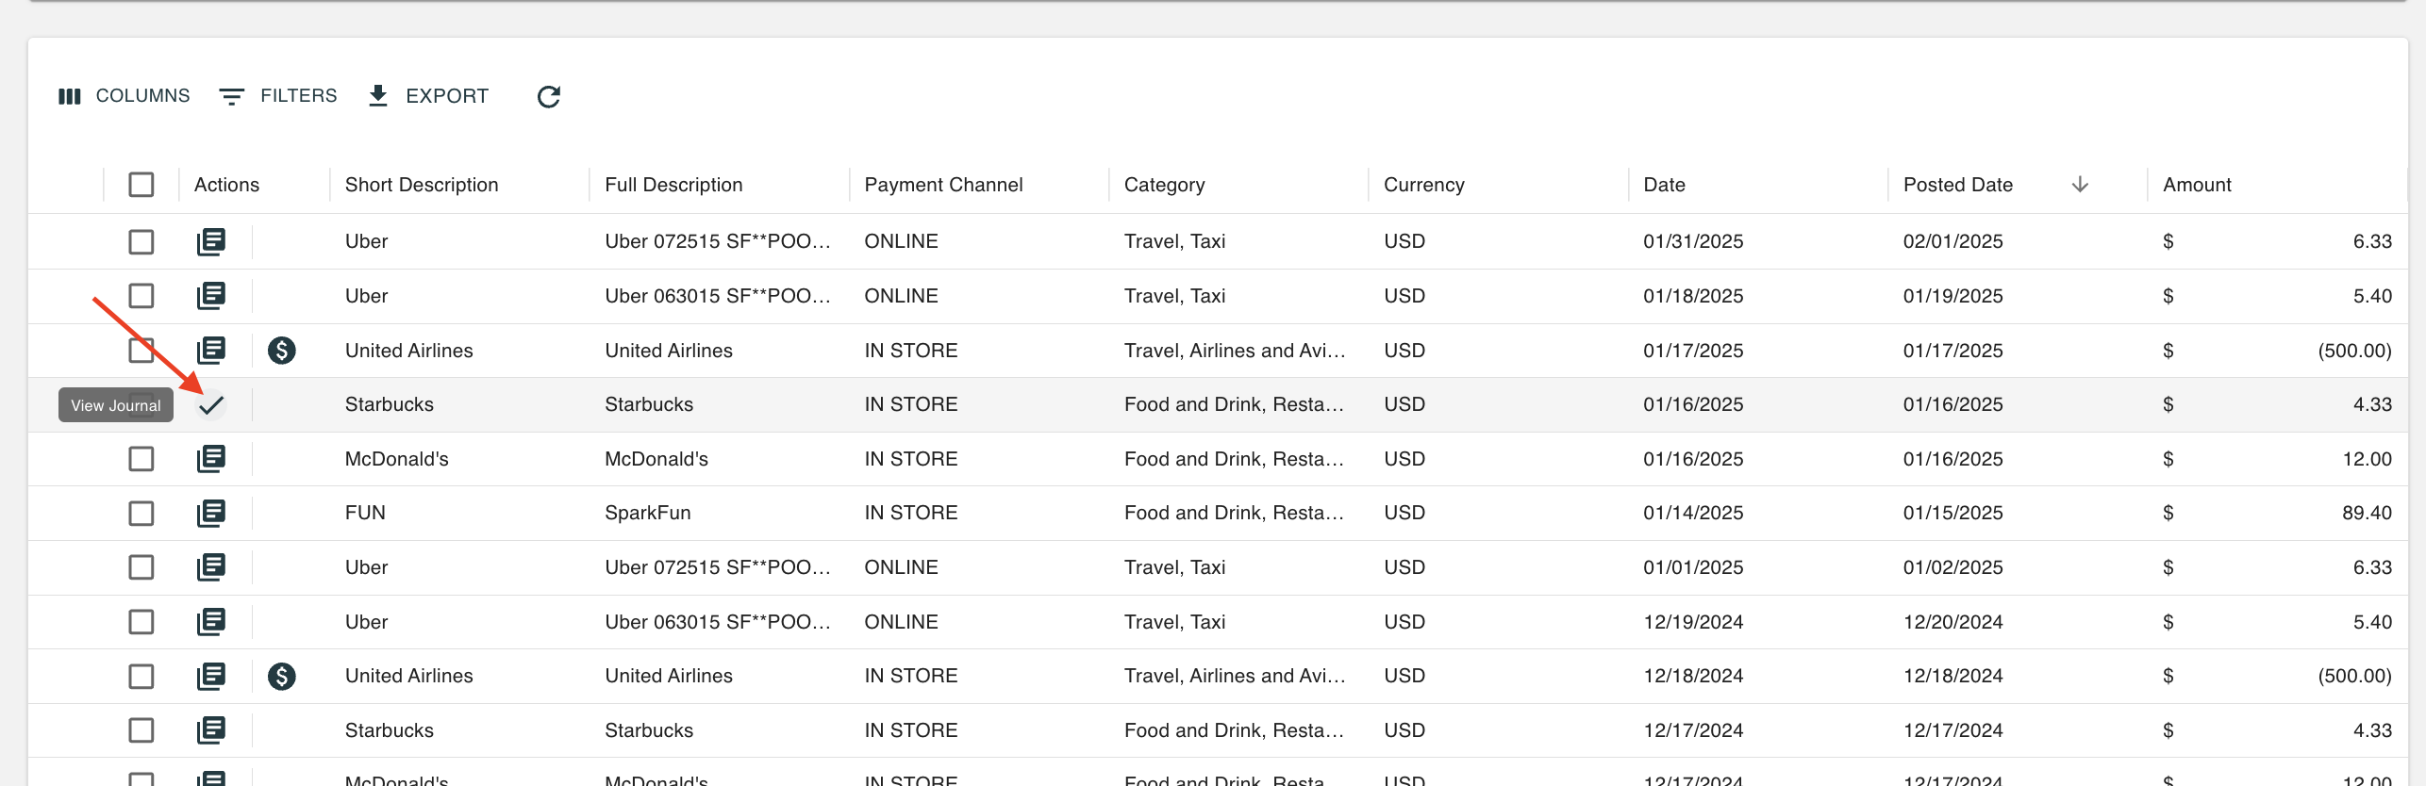2426x786 pixels.
Task: Check the box for Uber 01/31/2025 row
Action: [x=141, y=242]
